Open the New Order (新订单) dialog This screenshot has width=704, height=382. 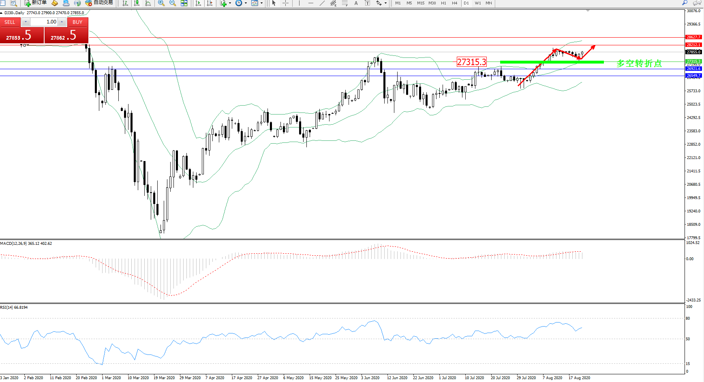36,3
